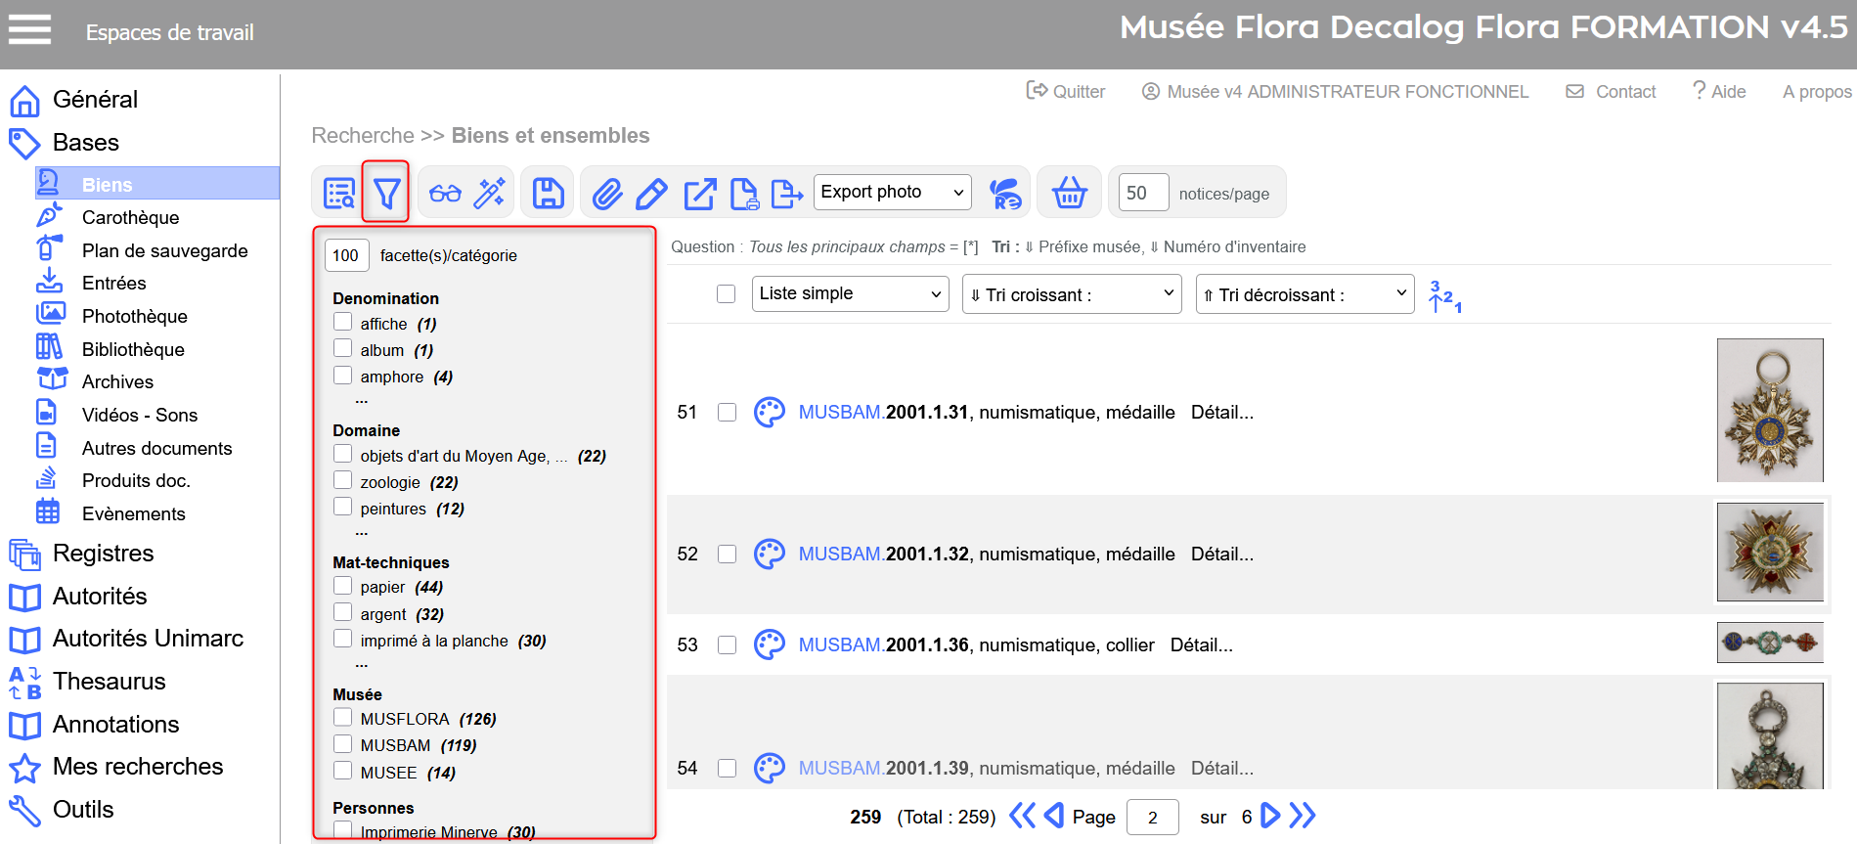Viewport: 1857px width, 844px height.
Task: Click the glasses view icon
Action: click(x=445, y=193)
